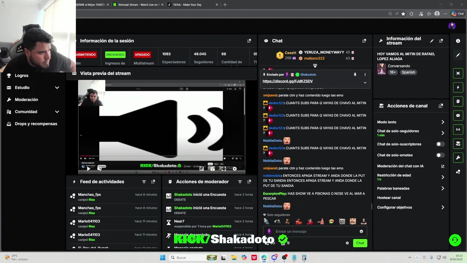Open the discord.gg/FJdKZ5DV link
The image size is (467, 263).
[287, 81]
